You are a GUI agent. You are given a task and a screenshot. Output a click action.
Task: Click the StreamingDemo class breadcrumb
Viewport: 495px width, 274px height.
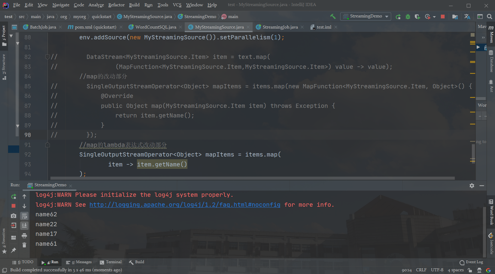click(x=197, y=17)
